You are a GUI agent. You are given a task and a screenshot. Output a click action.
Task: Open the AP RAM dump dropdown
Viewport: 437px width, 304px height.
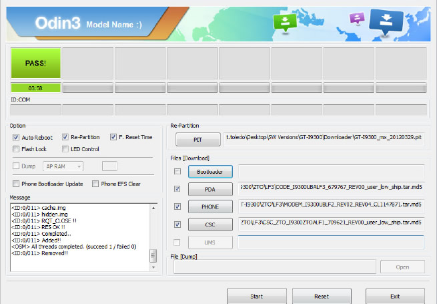tap(63, 166)
